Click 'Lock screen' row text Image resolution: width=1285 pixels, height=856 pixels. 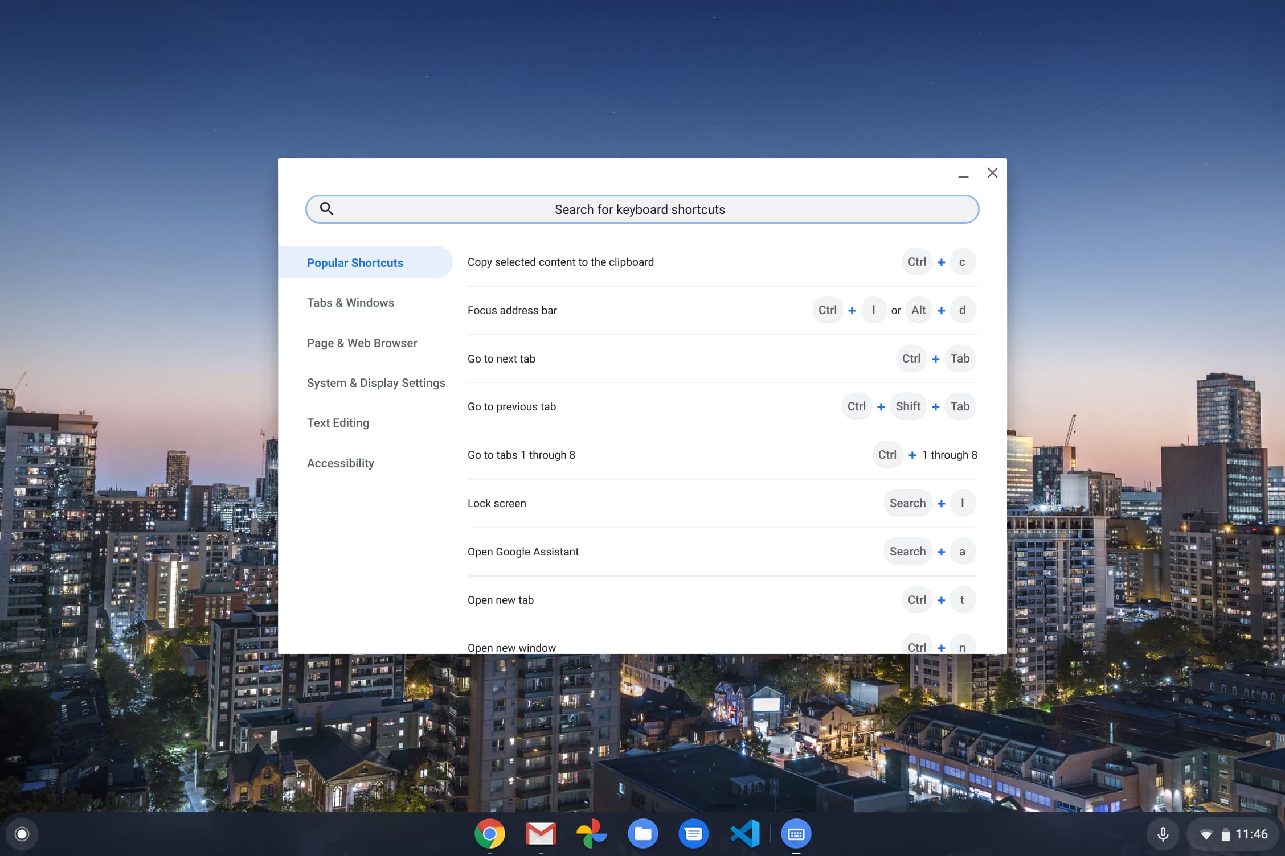point(497,503)
